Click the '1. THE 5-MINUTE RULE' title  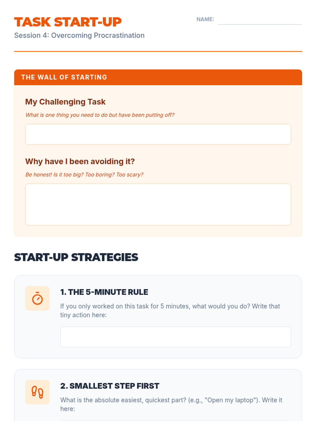(x=104, y=292)
